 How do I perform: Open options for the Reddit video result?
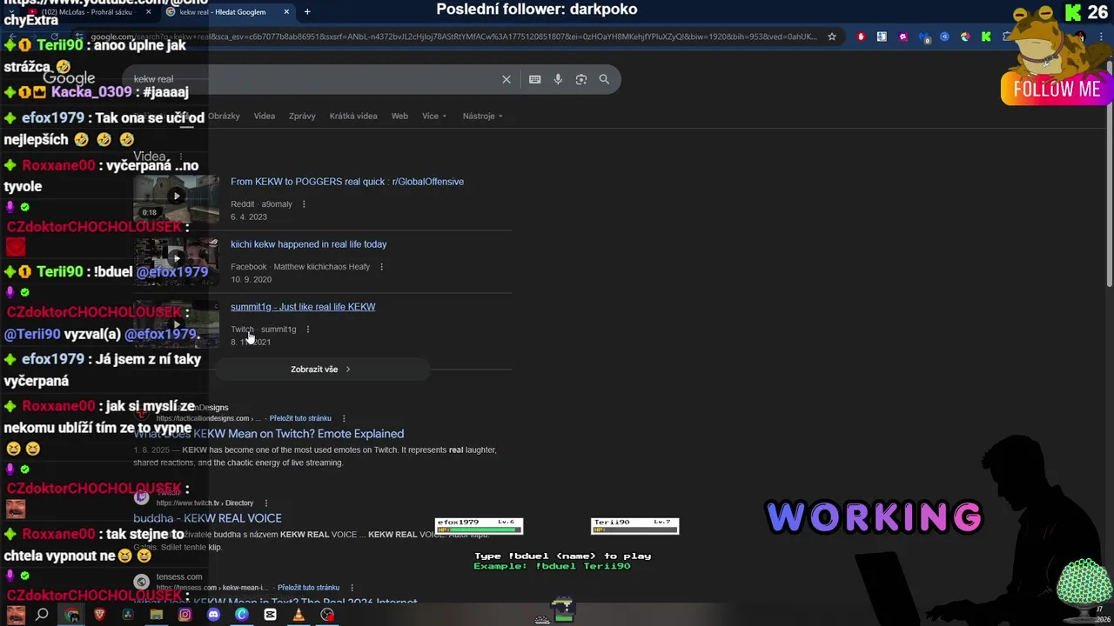pos(304,204)
